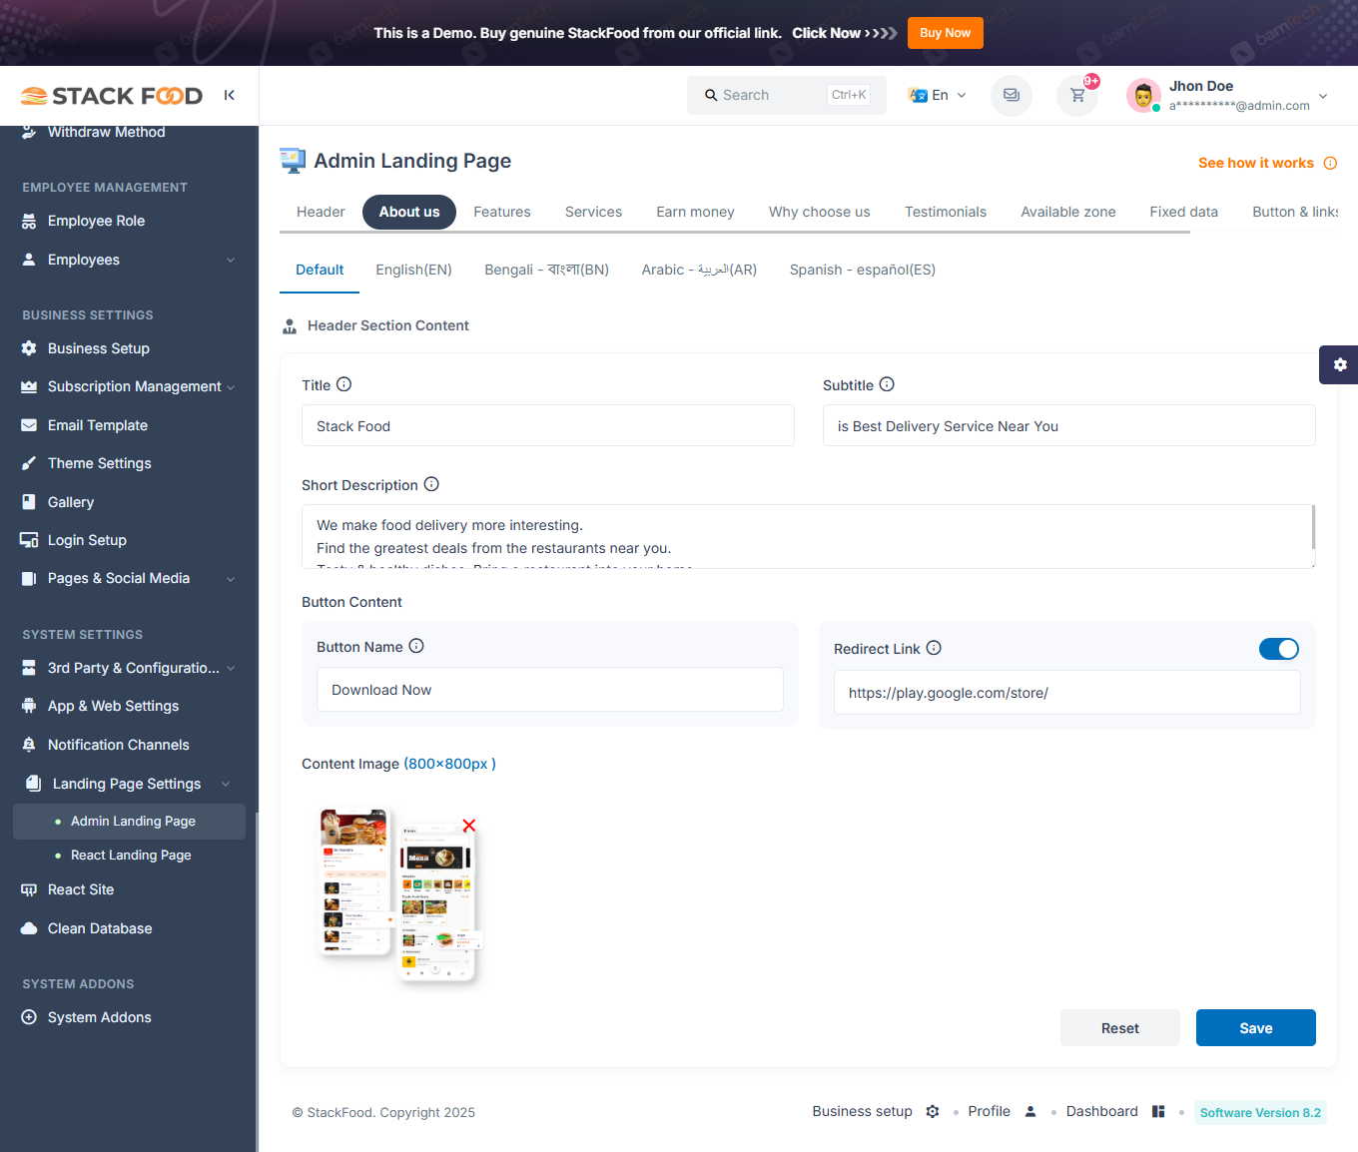Click the Title info icon

[343, 384]
